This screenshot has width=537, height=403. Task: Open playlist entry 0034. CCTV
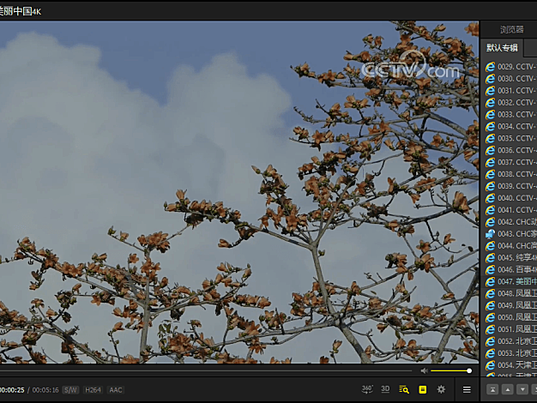510,126
